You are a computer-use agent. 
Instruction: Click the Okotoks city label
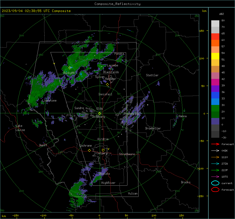104,174
